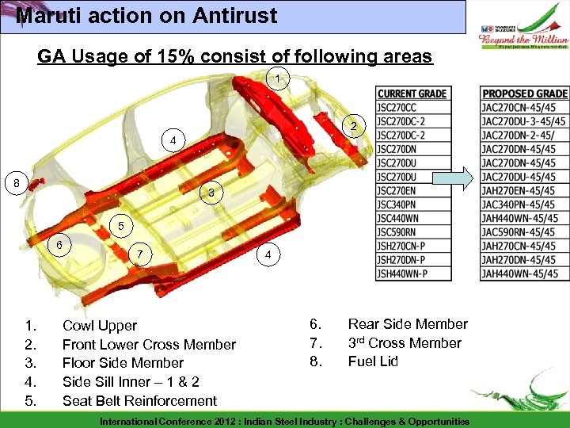The width and height of the screenshot is (570, 428).
Task: Click the JAC590RN-45/45 cell
Action: click(x=525, y=232)
